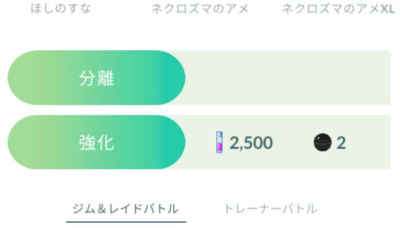Screen dimensions: 400x228
Task: Tap the candy cost number 2
Action: [341, 143]
